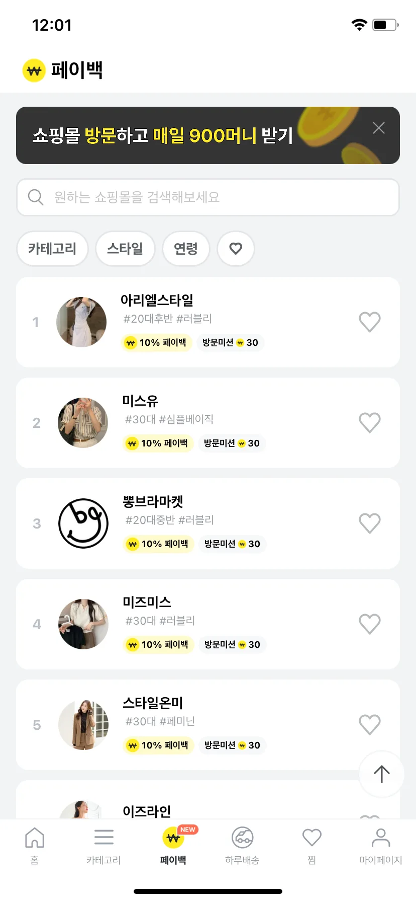Enable the favorites-only heart filter
The width and height of the screenshot is (416, 902).
pos(236,249)
